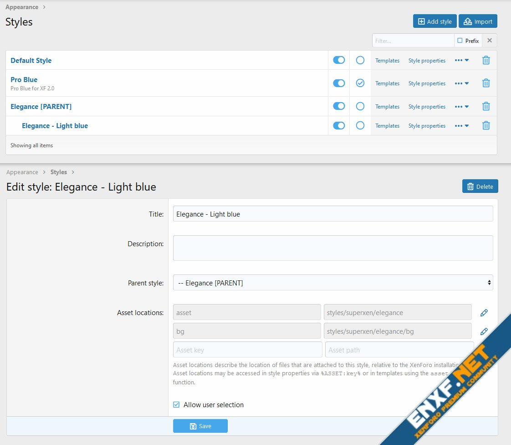The image size is (511, 445).
Task: Open Templates for Elegance - Light blue
Action: pos(387,125)
